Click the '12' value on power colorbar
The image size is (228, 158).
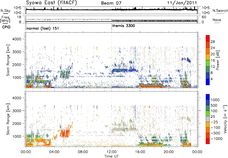pyautogui.click(x=213, y=67)
